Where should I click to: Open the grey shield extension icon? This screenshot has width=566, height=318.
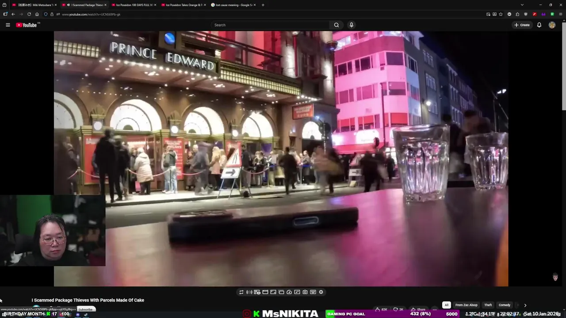526,14
